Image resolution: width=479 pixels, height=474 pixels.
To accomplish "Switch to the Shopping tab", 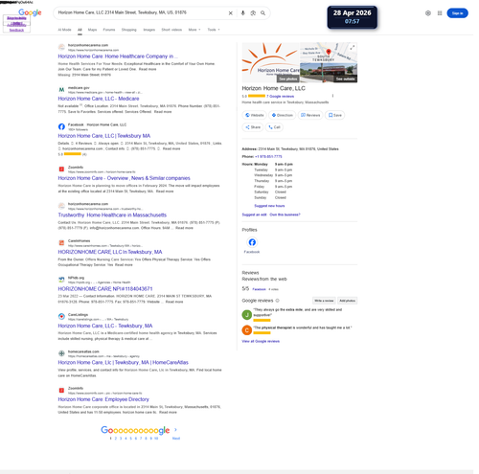I will pyautogui.click(x=128, y=30).
